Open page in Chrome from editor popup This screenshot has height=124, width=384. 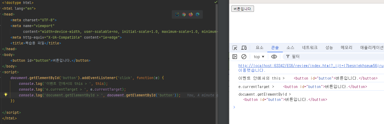pos(184,14)
